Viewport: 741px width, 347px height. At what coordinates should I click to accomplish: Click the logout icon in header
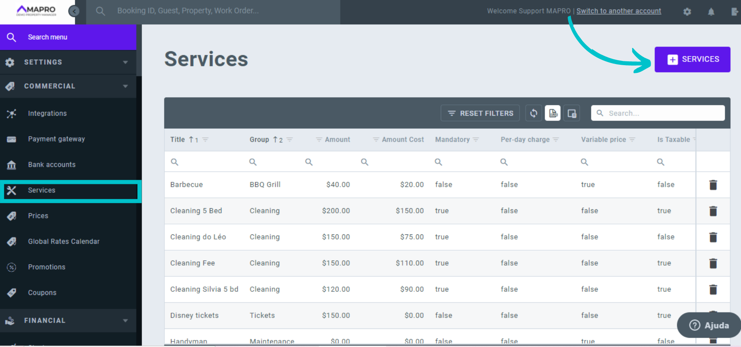[x=734, y=12]
